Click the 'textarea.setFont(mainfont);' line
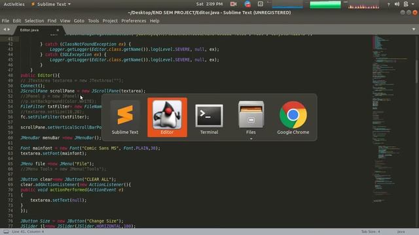This screenshot has height=235, width=419. click(x=54, y=153)
